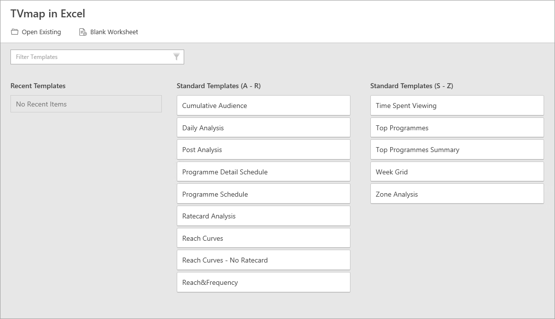Select the Reach&Frequency template
The width and height of the screenshot is (555, 319).
[x=263, y=282]
